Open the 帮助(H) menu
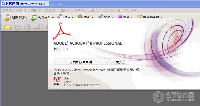Viewport: 200px width, 106px height. click(x=137, y=10)
